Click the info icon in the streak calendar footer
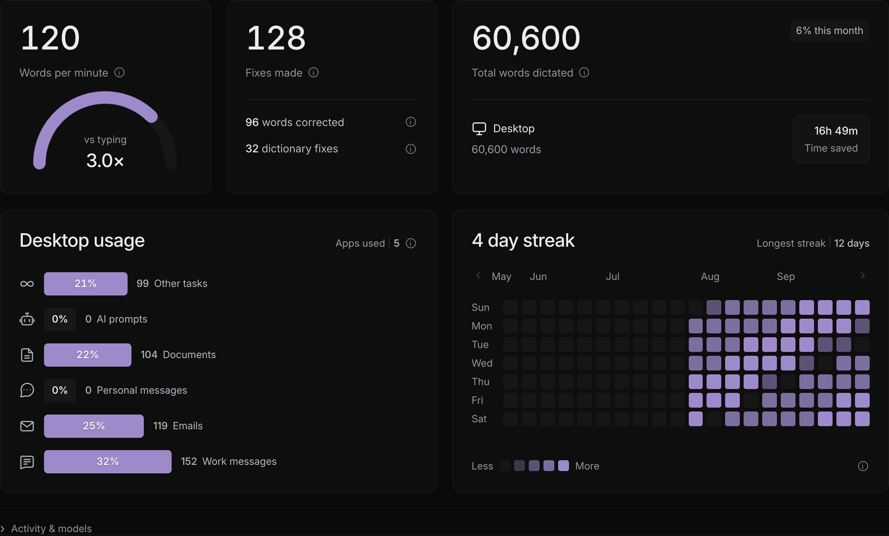This screenshot has width=889, height=536. pyautogui.click(x=863, y=466)
